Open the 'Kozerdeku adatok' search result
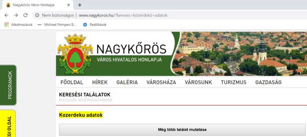307x137 pixels. pos(81,115)
